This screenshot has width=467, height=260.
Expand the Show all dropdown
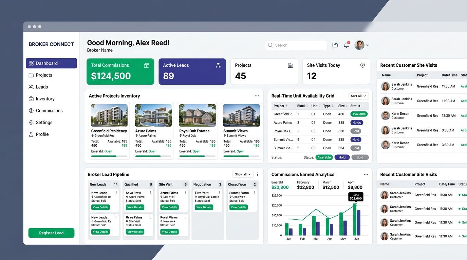(243, 174)
